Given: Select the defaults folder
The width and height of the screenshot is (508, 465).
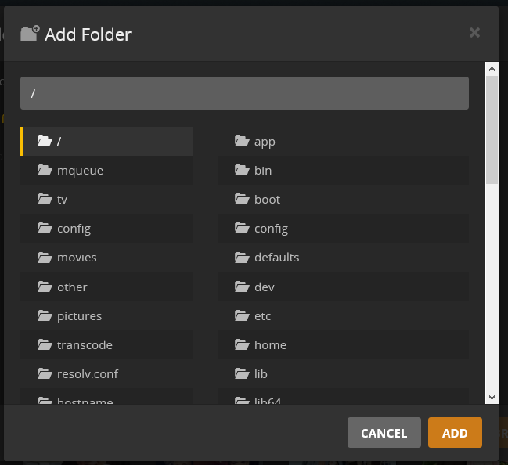Looking at the screenshot, I should [x=344, y=258].
